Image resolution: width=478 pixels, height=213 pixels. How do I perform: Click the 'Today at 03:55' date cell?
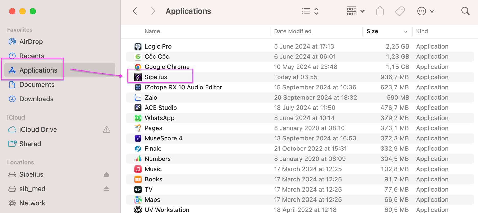296,77
